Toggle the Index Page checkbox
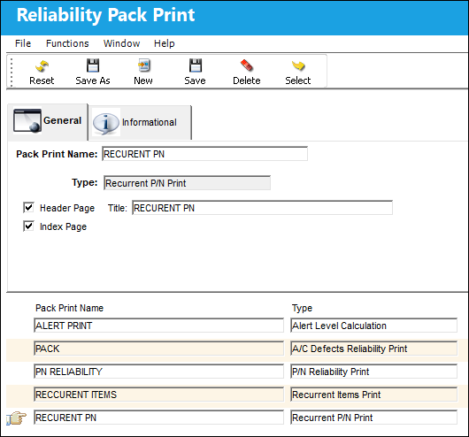 click(28, 226)
